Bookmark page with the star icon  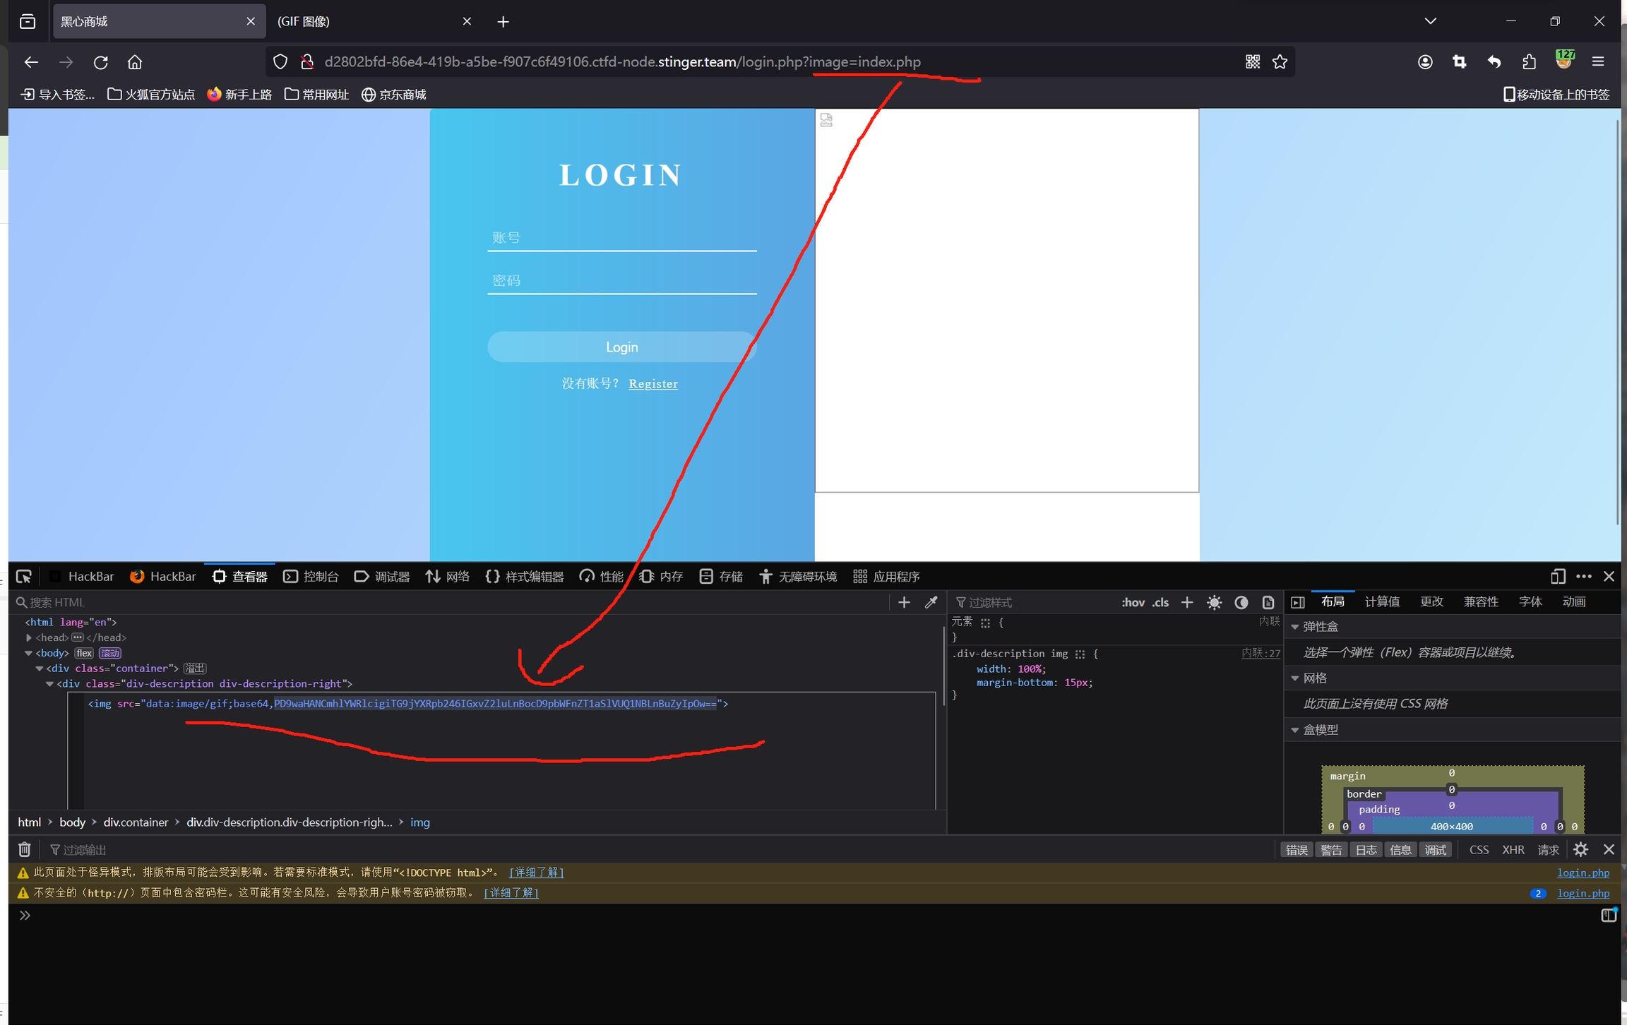pos(1280,62)
